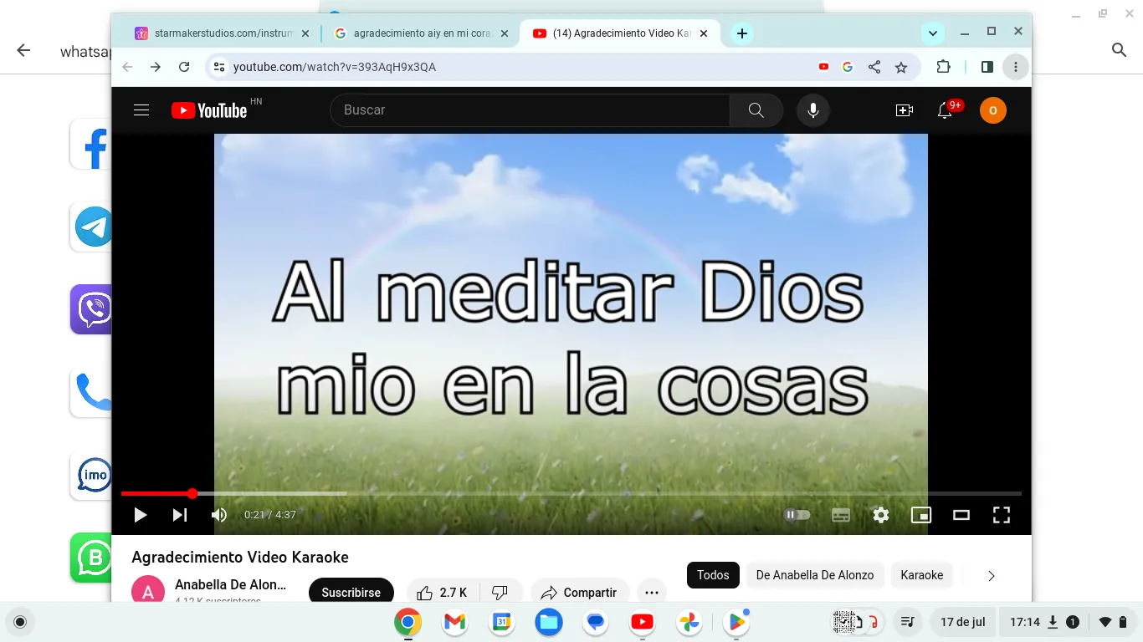Close the starmakerstudios.com tab

coord(305,33)
